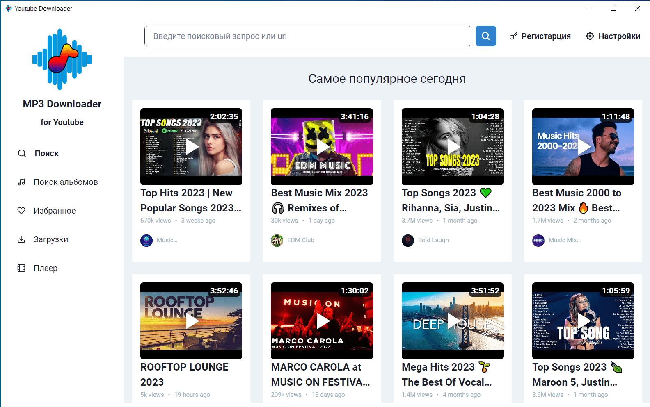Click the 1:11:48 duration badge
This screenshot has height=407, width=650.
click(x=616, y=116)
